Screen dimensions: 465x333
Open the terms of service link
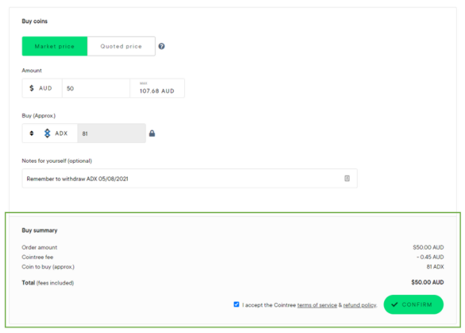(317, 305)
